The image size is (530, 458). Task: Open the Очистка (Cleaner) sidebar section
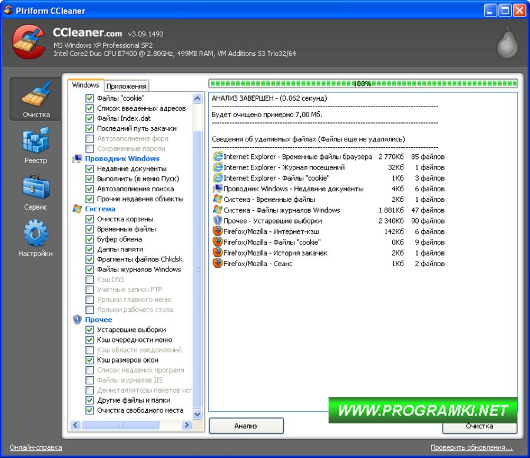pos(37,99)
